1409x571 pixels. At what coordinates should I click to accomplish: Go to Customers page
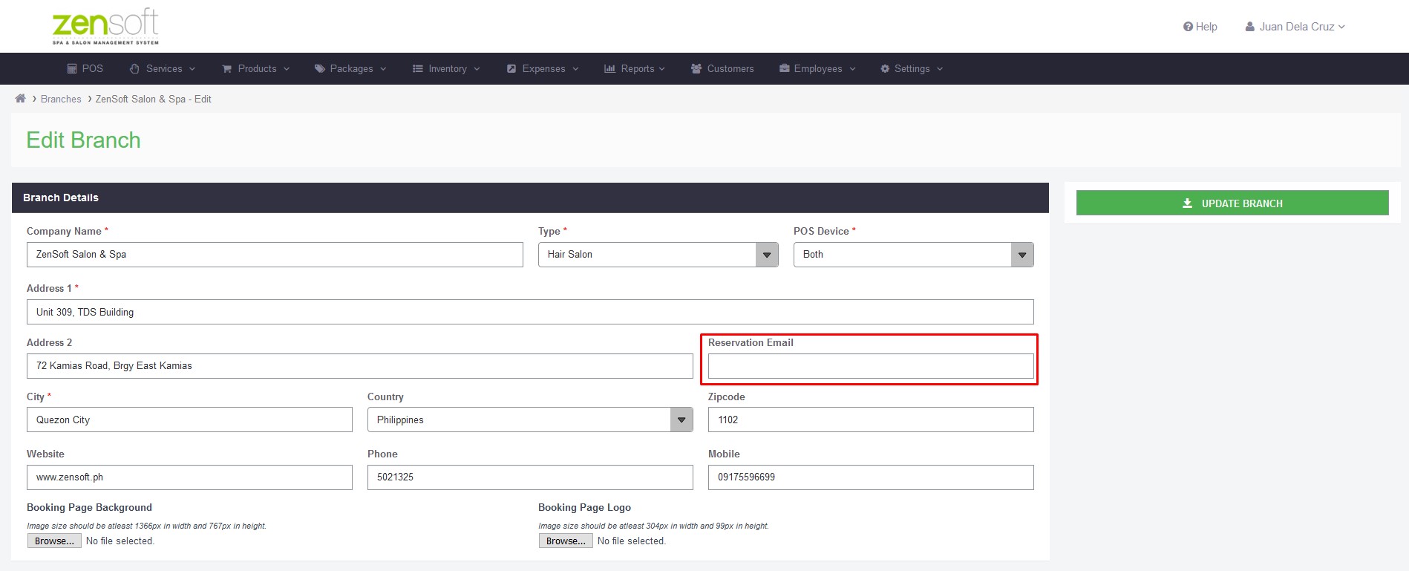tap(722, 69)
